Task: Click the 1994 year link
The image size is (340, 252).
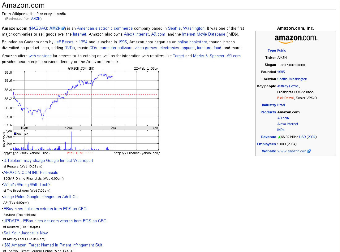Action: 83,42
